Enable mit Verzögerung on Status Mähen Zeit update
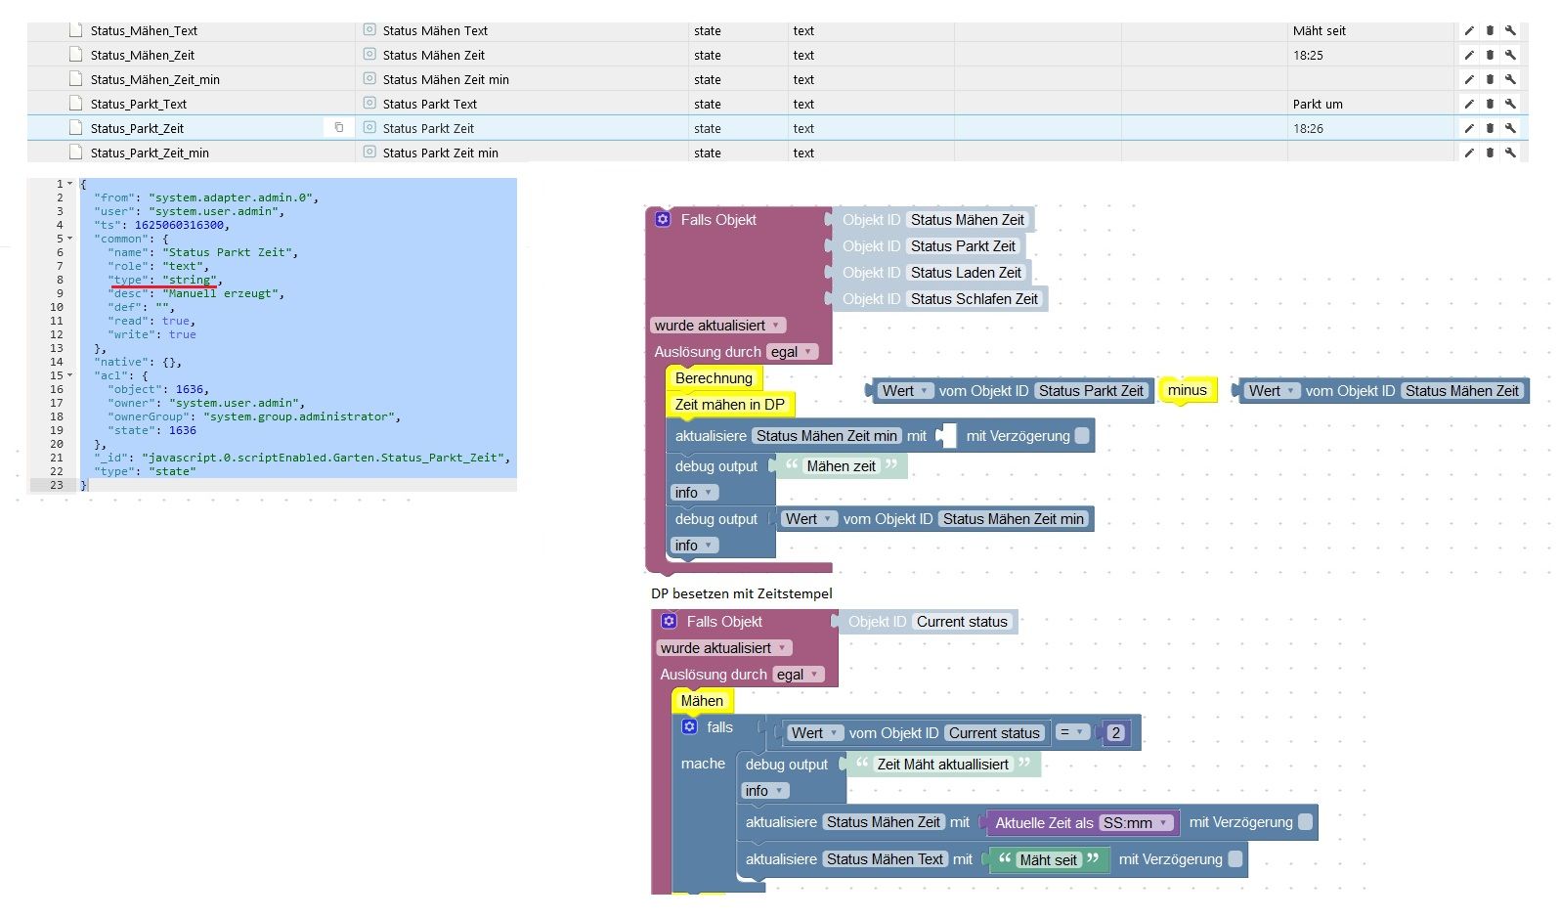The width and height of the screenshot is (1560, 919). (x=1305, y=822)
